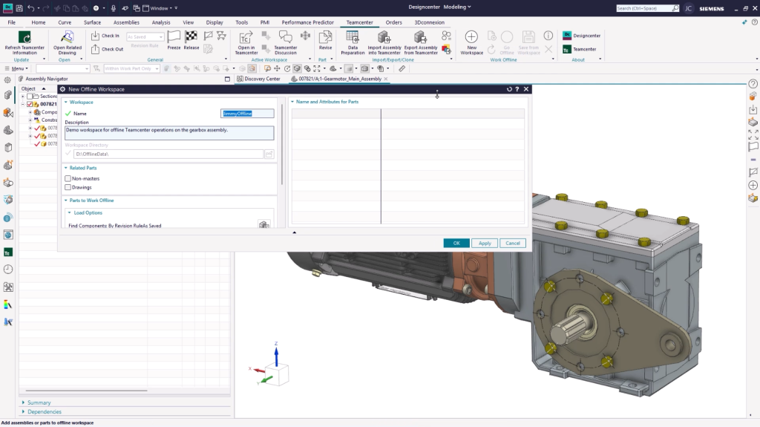Screen dimensions: 760x427
Task: Click Open in Teamcenter icon
Action: [x=246, y=37]
